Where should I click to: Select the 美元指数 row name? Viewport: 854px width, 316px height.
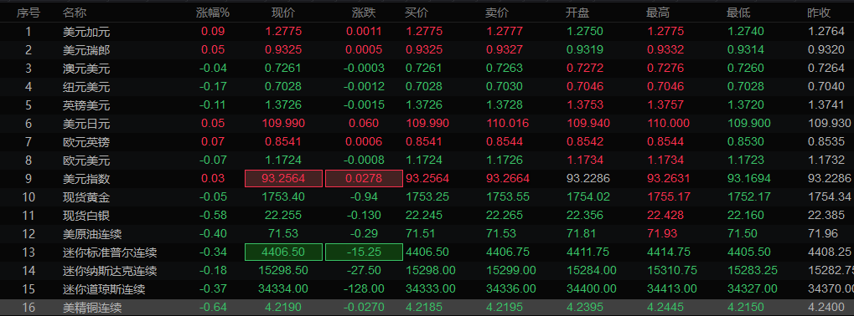tap(86, 179)
